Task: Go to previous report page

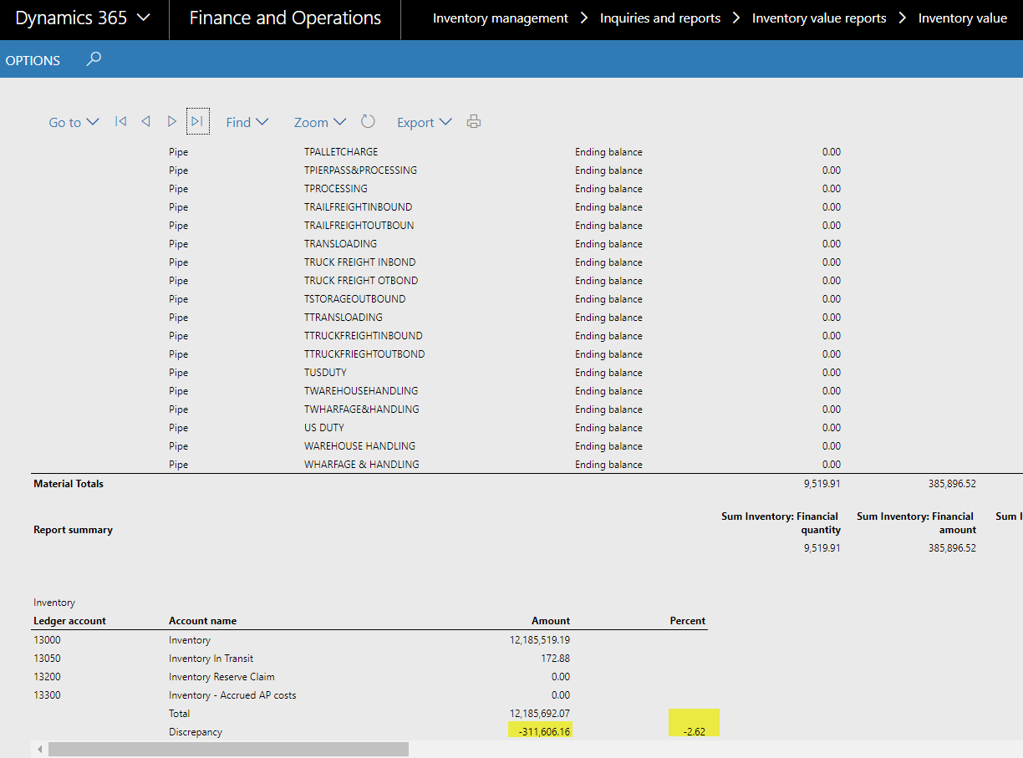Action: (145, 122)
